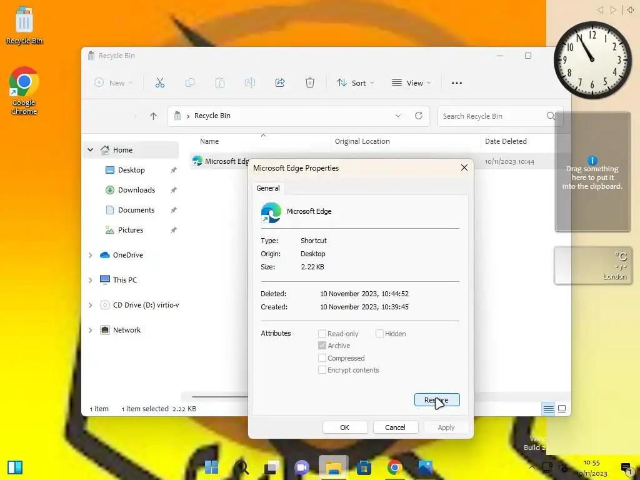Open the New dropdown in toolbar

click(114, 83)
